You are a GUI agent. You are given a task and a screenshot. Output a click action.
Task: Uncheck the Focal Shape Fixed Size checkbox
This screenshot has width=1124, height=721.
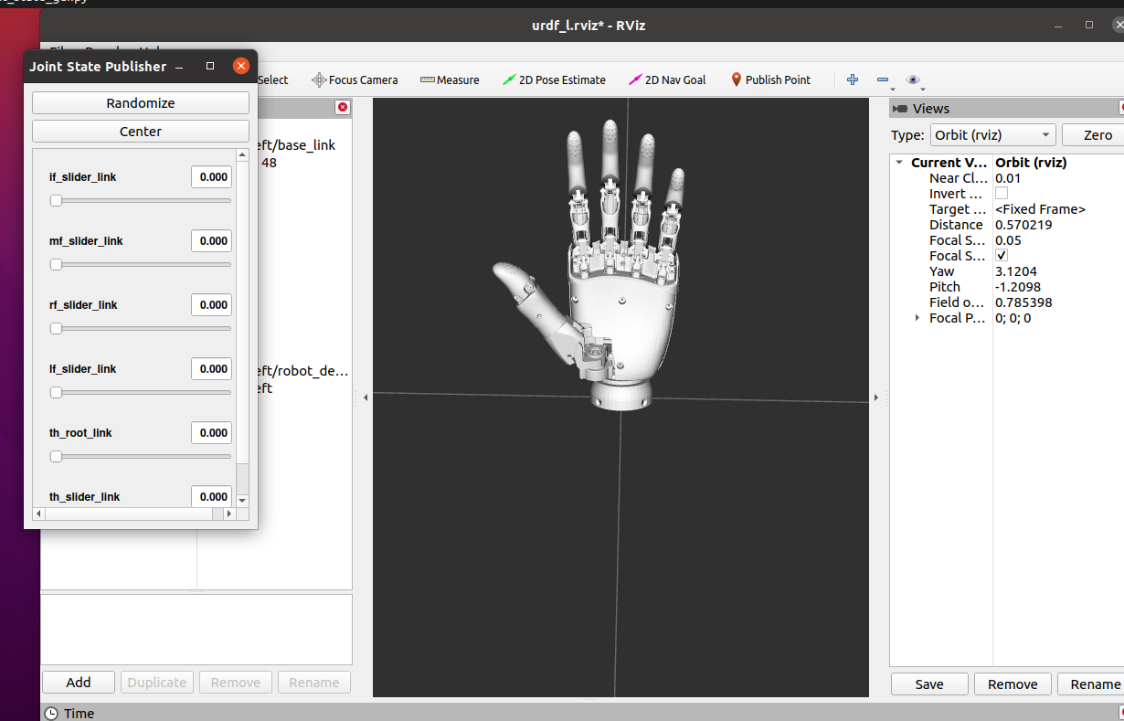click(x=1002, y=256)
